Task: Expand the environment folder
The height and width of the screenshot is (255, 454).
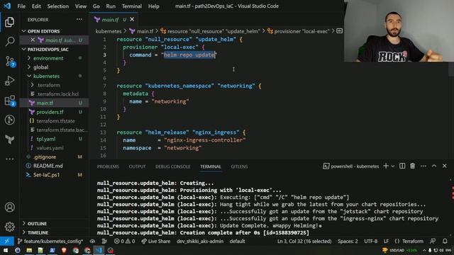Action: 48,58
